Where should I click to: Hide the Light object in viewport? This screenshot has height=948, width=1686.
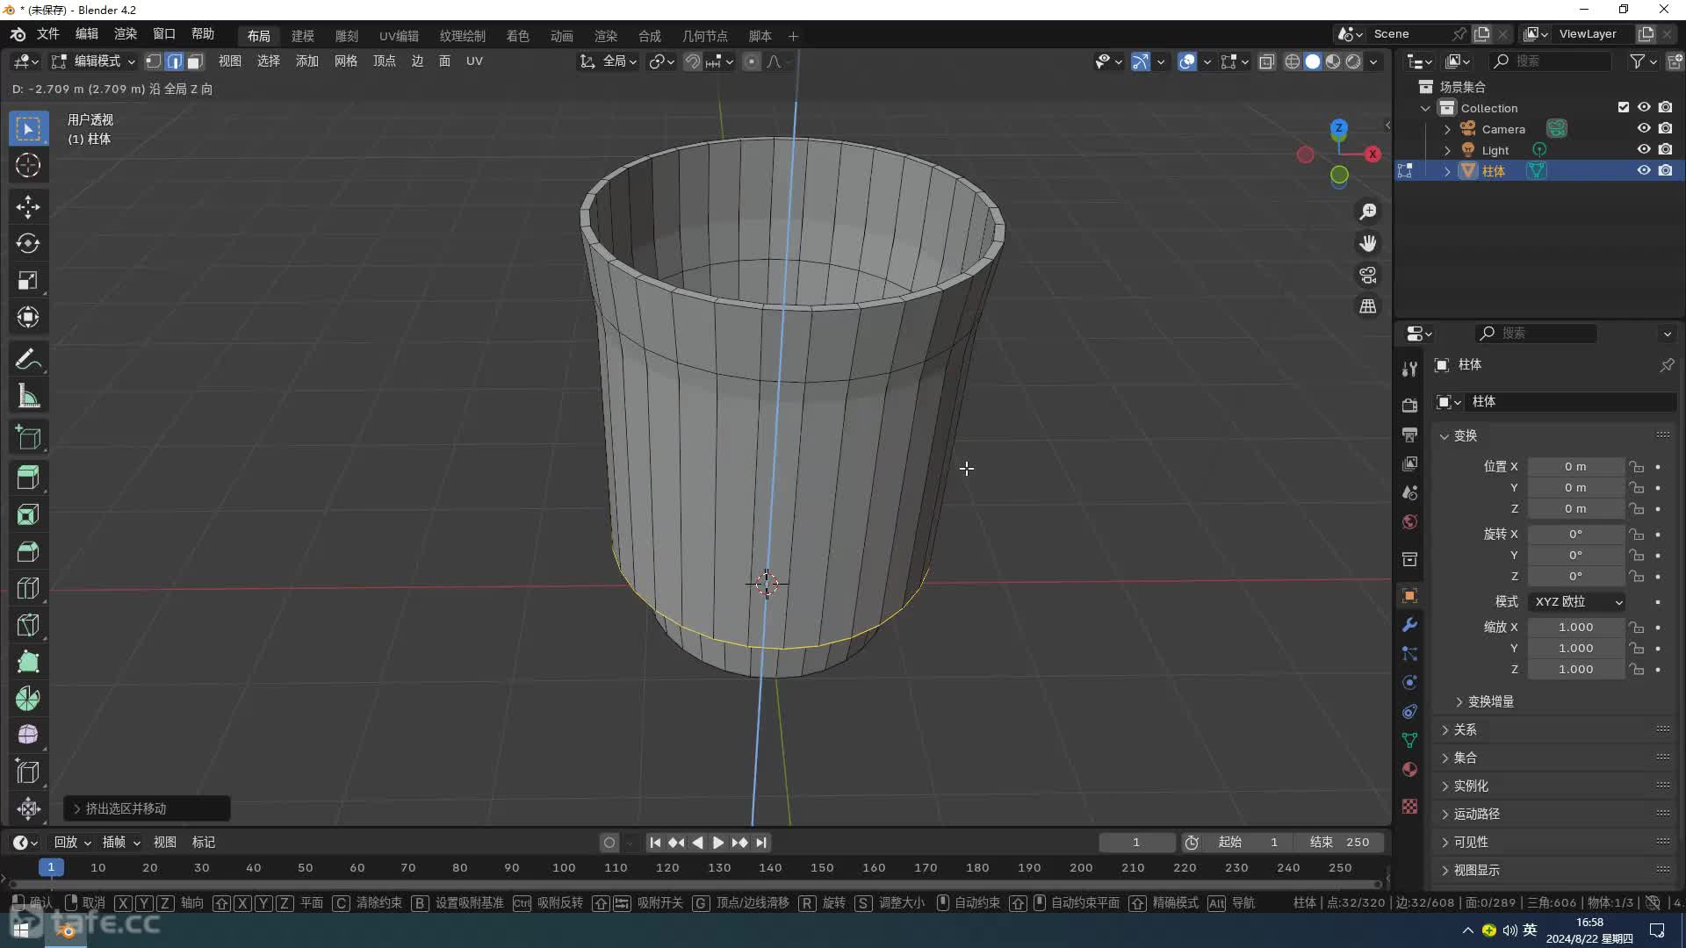[x=1644, y=150]
